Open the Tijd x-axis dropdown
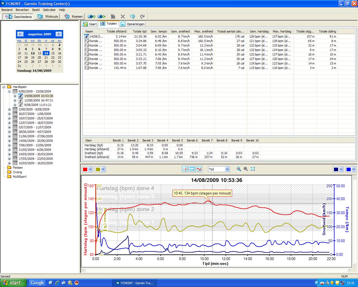The height and width of the screenshot is (287, 358). pos(227,169)
